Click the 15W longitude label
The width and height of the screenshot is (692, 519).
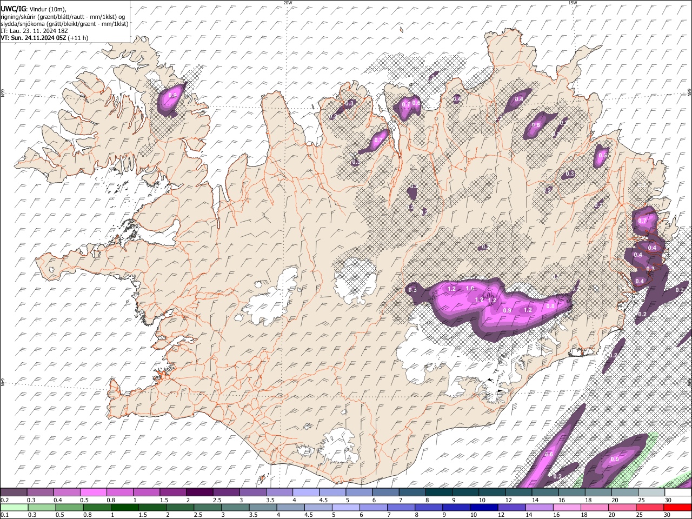pyautogui.click(x=573, y=3)
